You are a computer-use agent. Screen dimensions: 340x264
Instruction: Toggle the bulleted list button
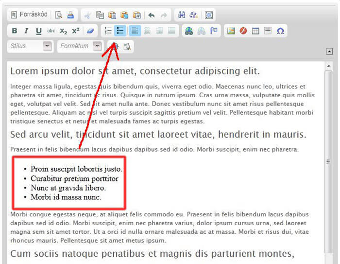(x=120, y=31)
